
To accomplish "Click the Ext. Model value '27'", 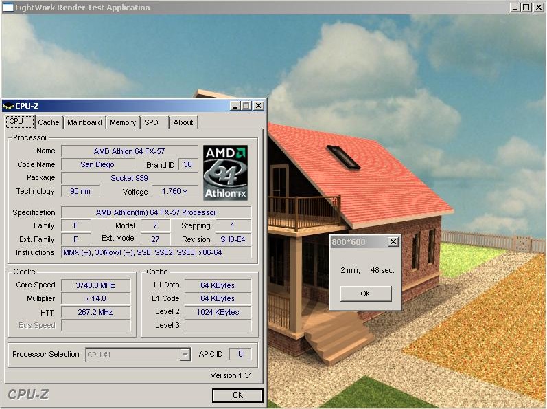I will point(156,239).
